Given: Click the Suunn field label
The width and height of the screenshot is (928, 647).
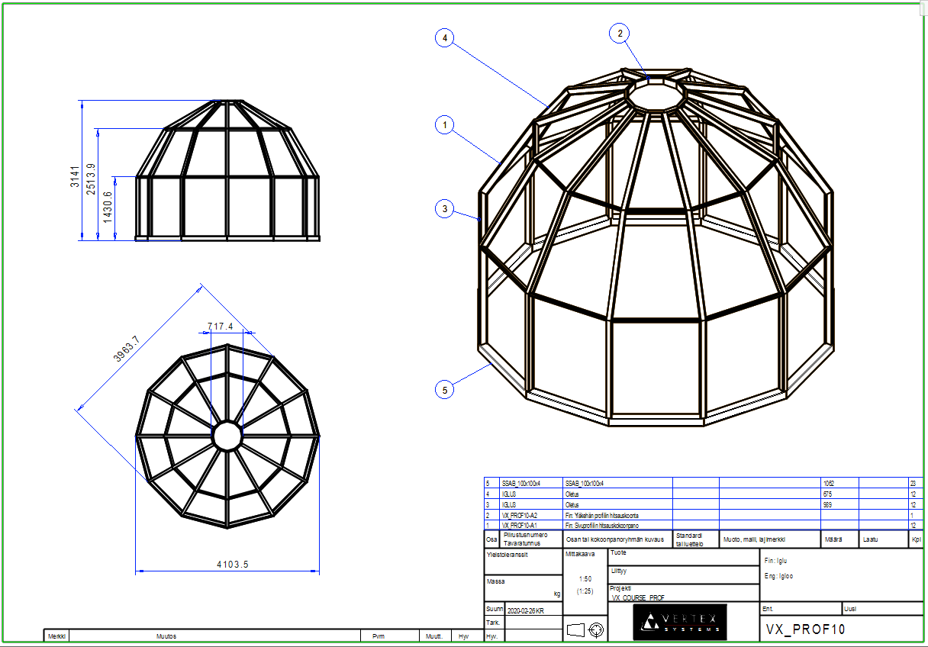Looking at the screenshot, I should click(495, 609).
